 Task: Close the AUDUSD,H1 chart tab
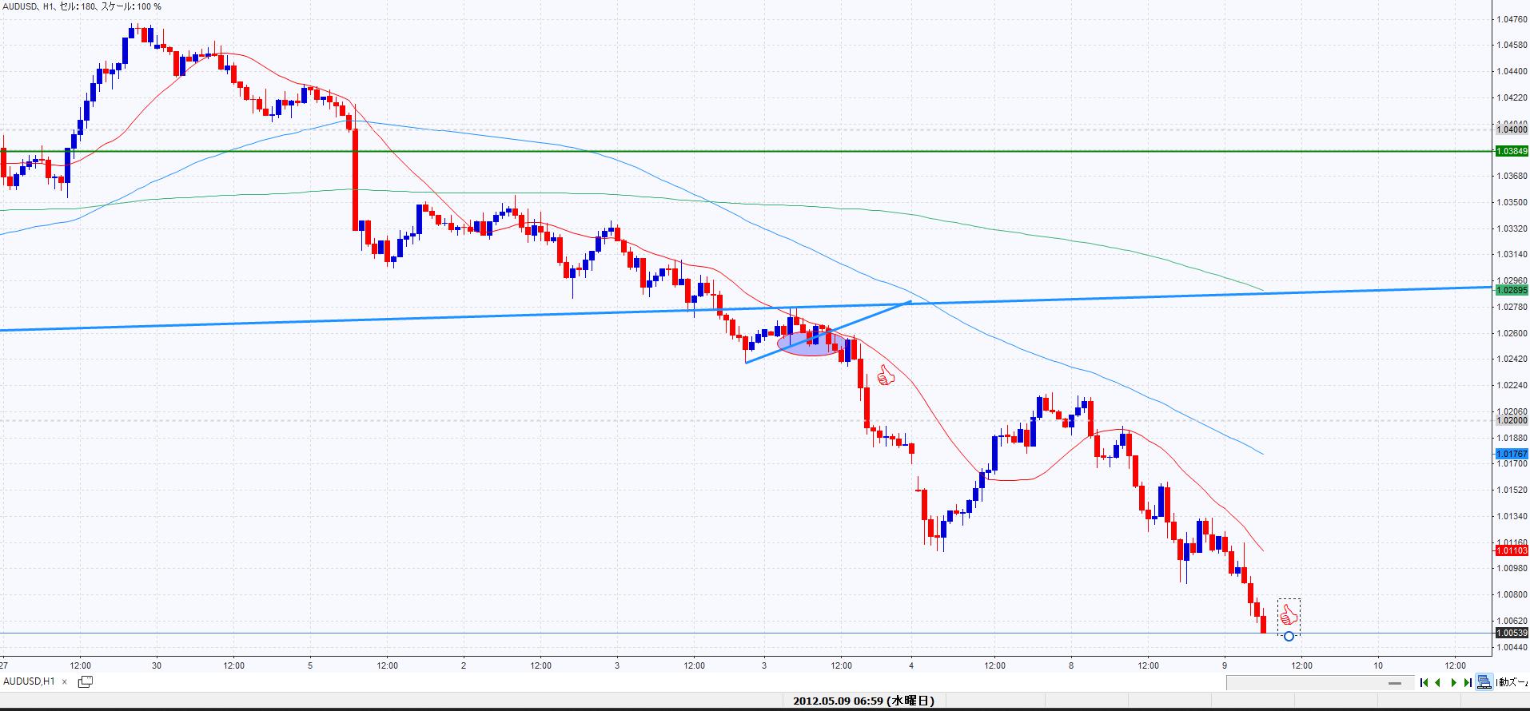click(65, 682)
